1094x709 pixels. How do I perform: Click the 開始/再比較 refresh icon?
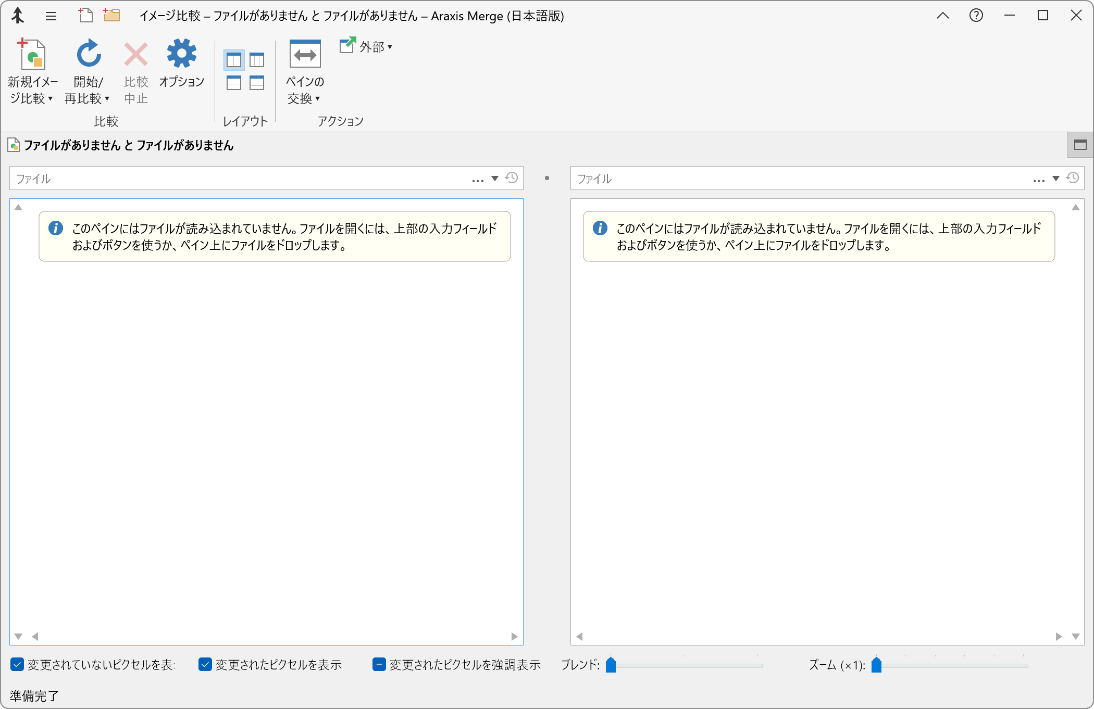tap(89, 53)
